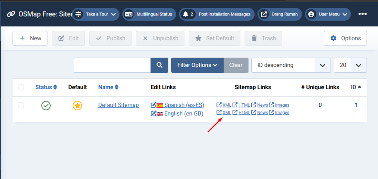Open the Default Sitemap link
Image resolution: width=378 pixels, height=179 pixels.
[118, 105]
